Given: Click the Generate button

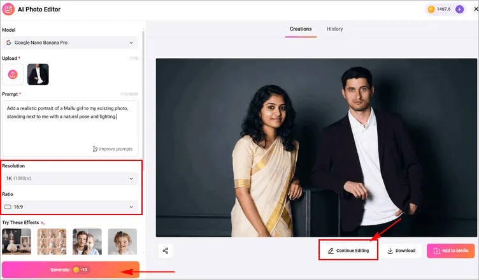Looking at the screenshot, I should [71, 270].
